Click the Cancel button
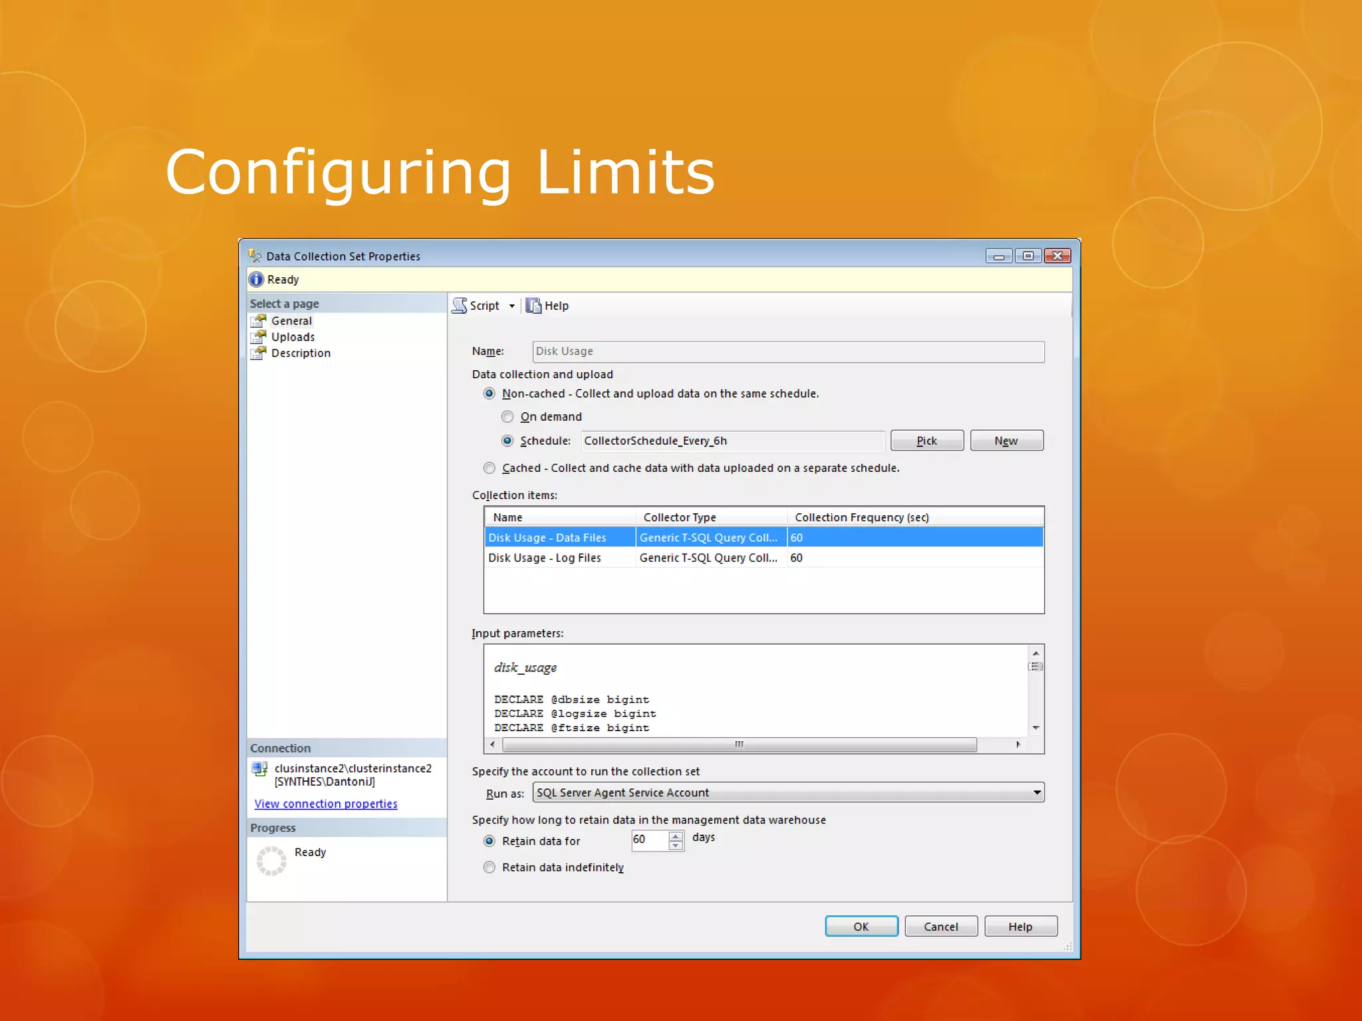This screenshot has height=1021, width=1362. pyautogui.click(x=941, y=927)
